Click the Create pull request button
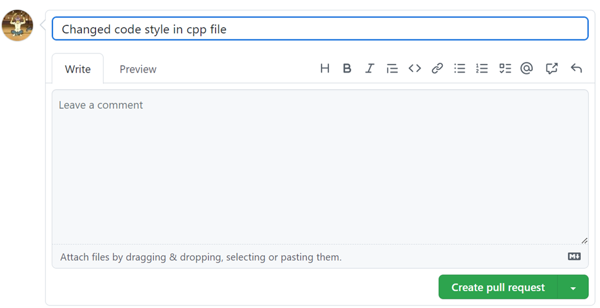Screen dimensions: 600x308 click(498, 287)
